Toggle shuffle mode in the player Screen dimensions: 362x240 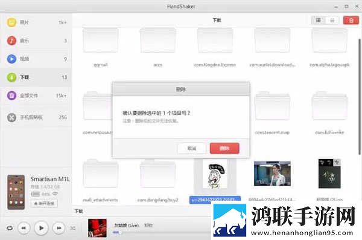coord(73,228)
